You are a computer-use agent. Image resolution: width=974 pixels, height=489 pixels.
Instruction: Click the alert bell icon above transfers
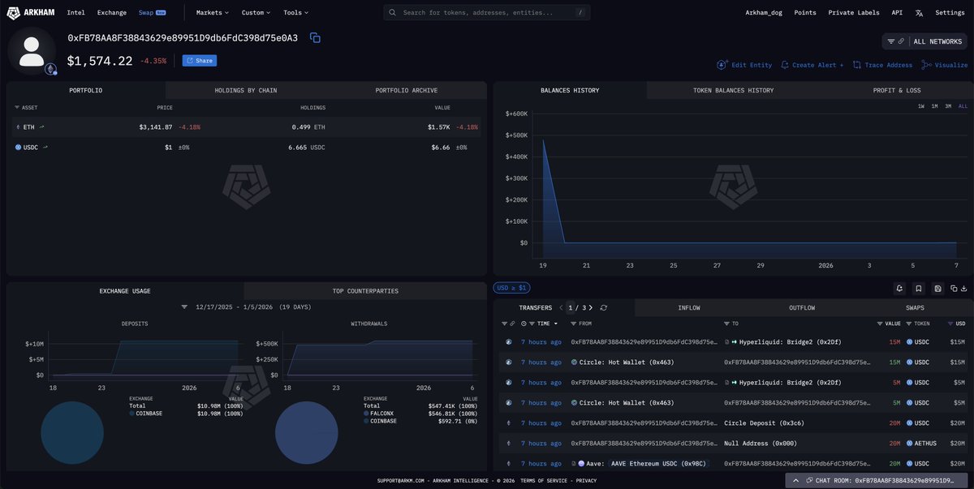coord(899,288)
